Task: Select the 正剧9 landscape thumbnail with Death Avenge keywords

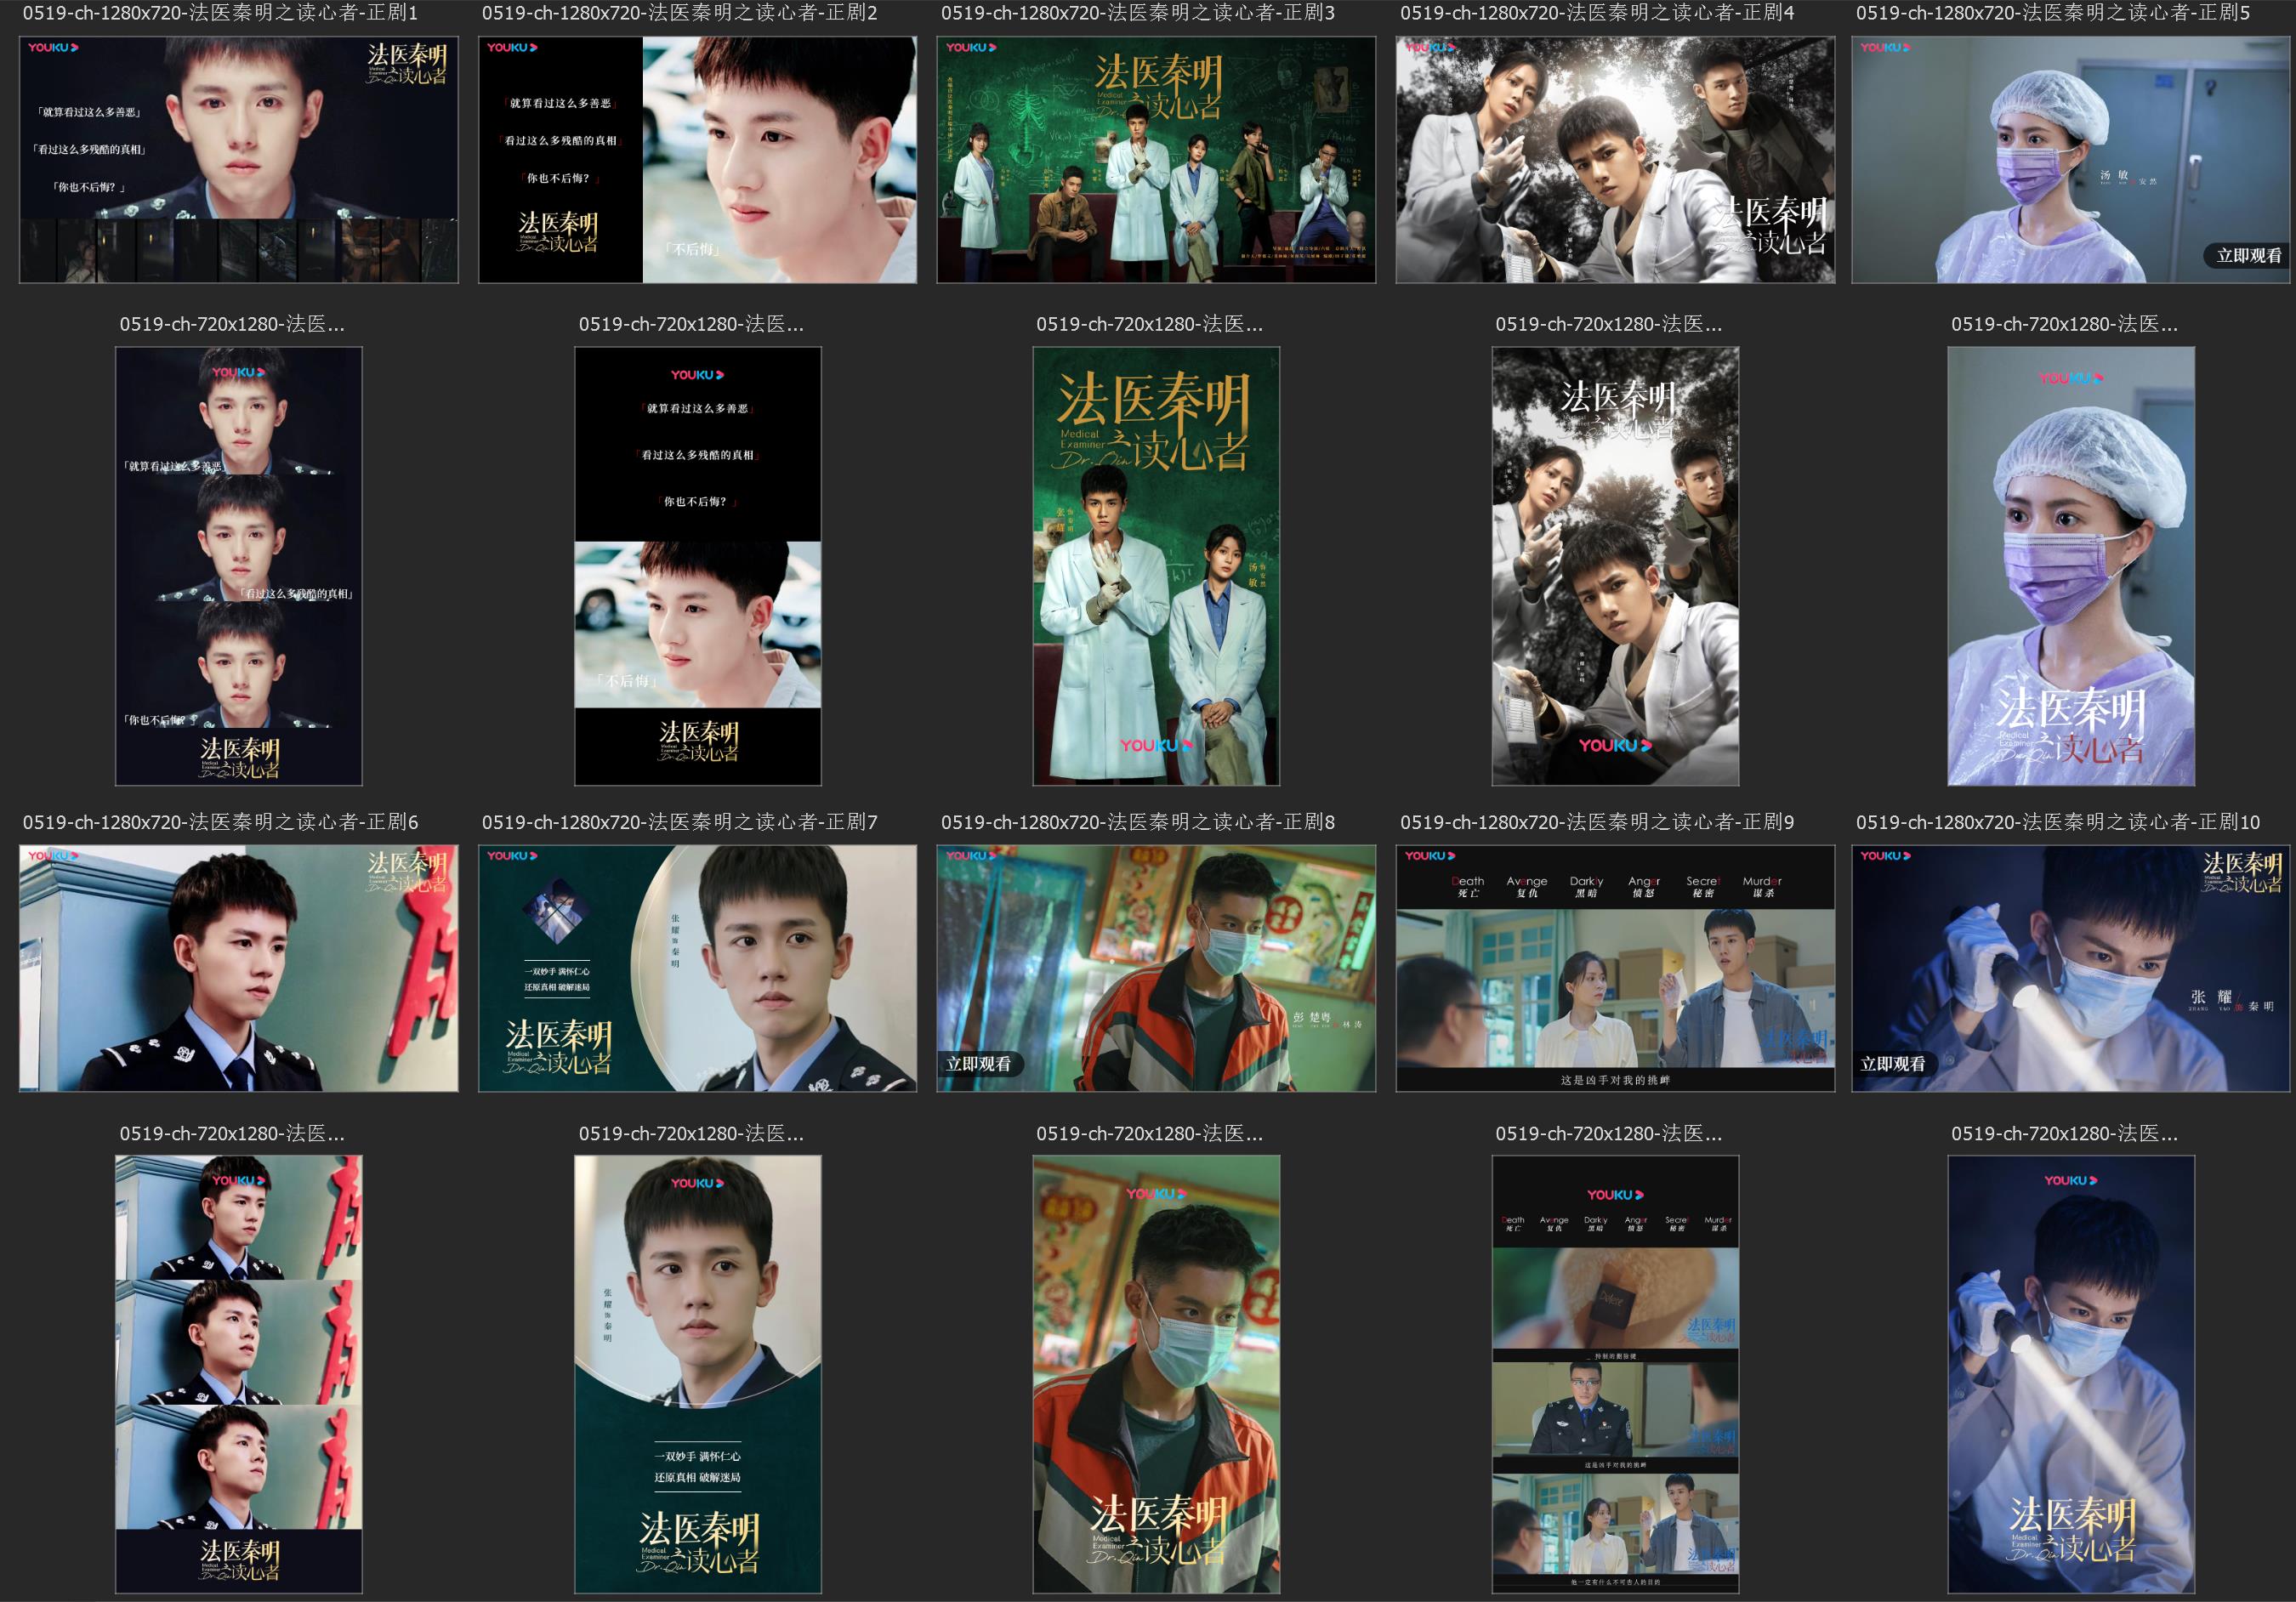Action: tap(1615, 968)
